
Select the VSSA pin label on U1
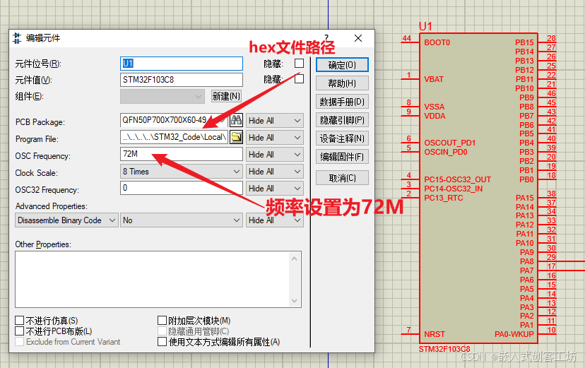point(435,107)
